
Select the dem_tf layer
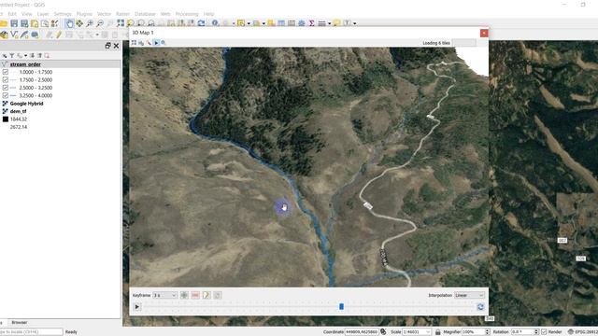18,111
